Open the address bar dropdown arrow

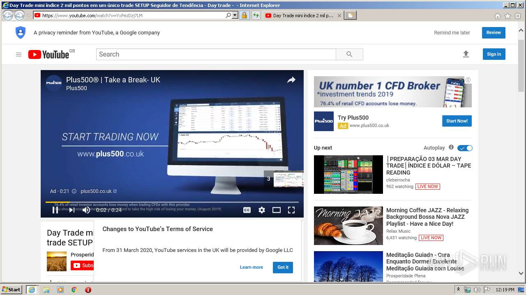[x=235, y=16]
